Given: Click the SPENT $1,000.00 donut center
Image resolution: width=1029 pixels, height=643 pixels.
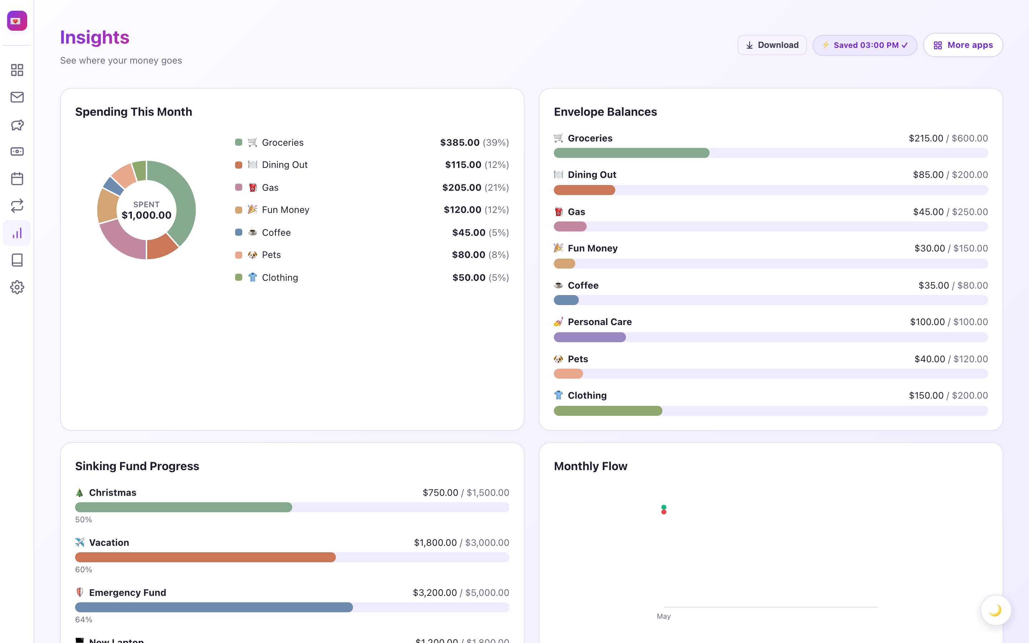Looking at the screenshot, I should click(x=146, y=210).
